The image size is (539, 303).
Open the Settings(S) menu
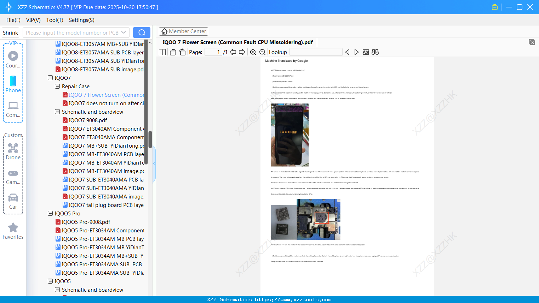(82, 20)
